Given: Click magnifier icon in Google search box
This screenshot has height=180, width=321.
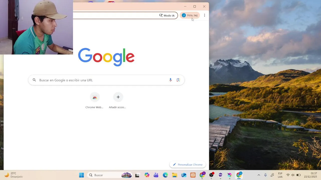Looking at the screenshot, I should [34, 80].
